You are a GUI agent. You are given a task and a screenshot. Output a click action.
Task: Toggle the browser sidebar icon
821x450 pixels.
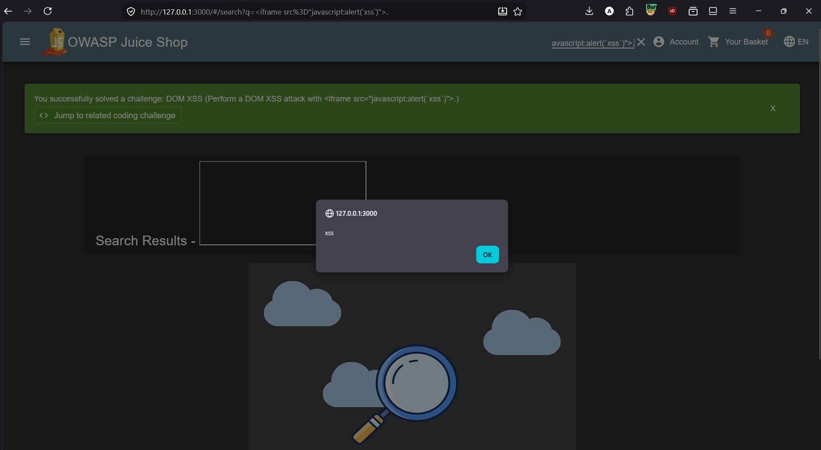pyautogui.click(x=713, y=11)
